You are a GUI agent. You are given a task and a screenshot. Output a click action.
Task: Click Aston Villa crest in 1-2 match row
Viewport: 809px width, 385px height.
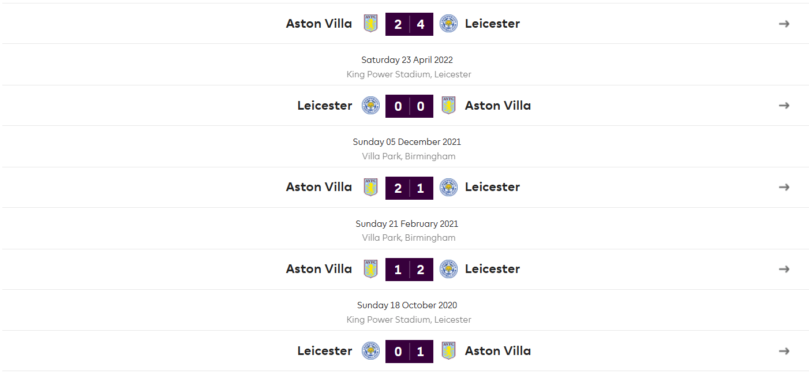click(x=370, y=269)
